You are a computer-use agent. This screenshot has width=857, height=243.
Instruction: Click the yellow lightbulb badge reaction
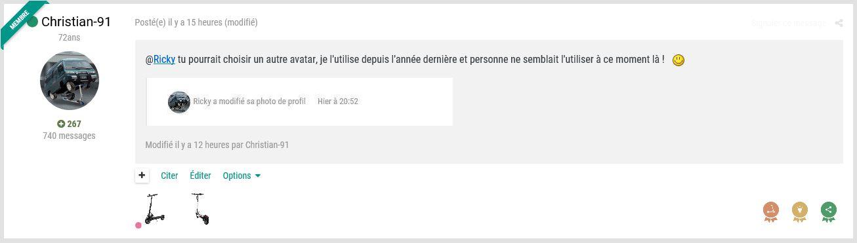click(x=799, y=212)
